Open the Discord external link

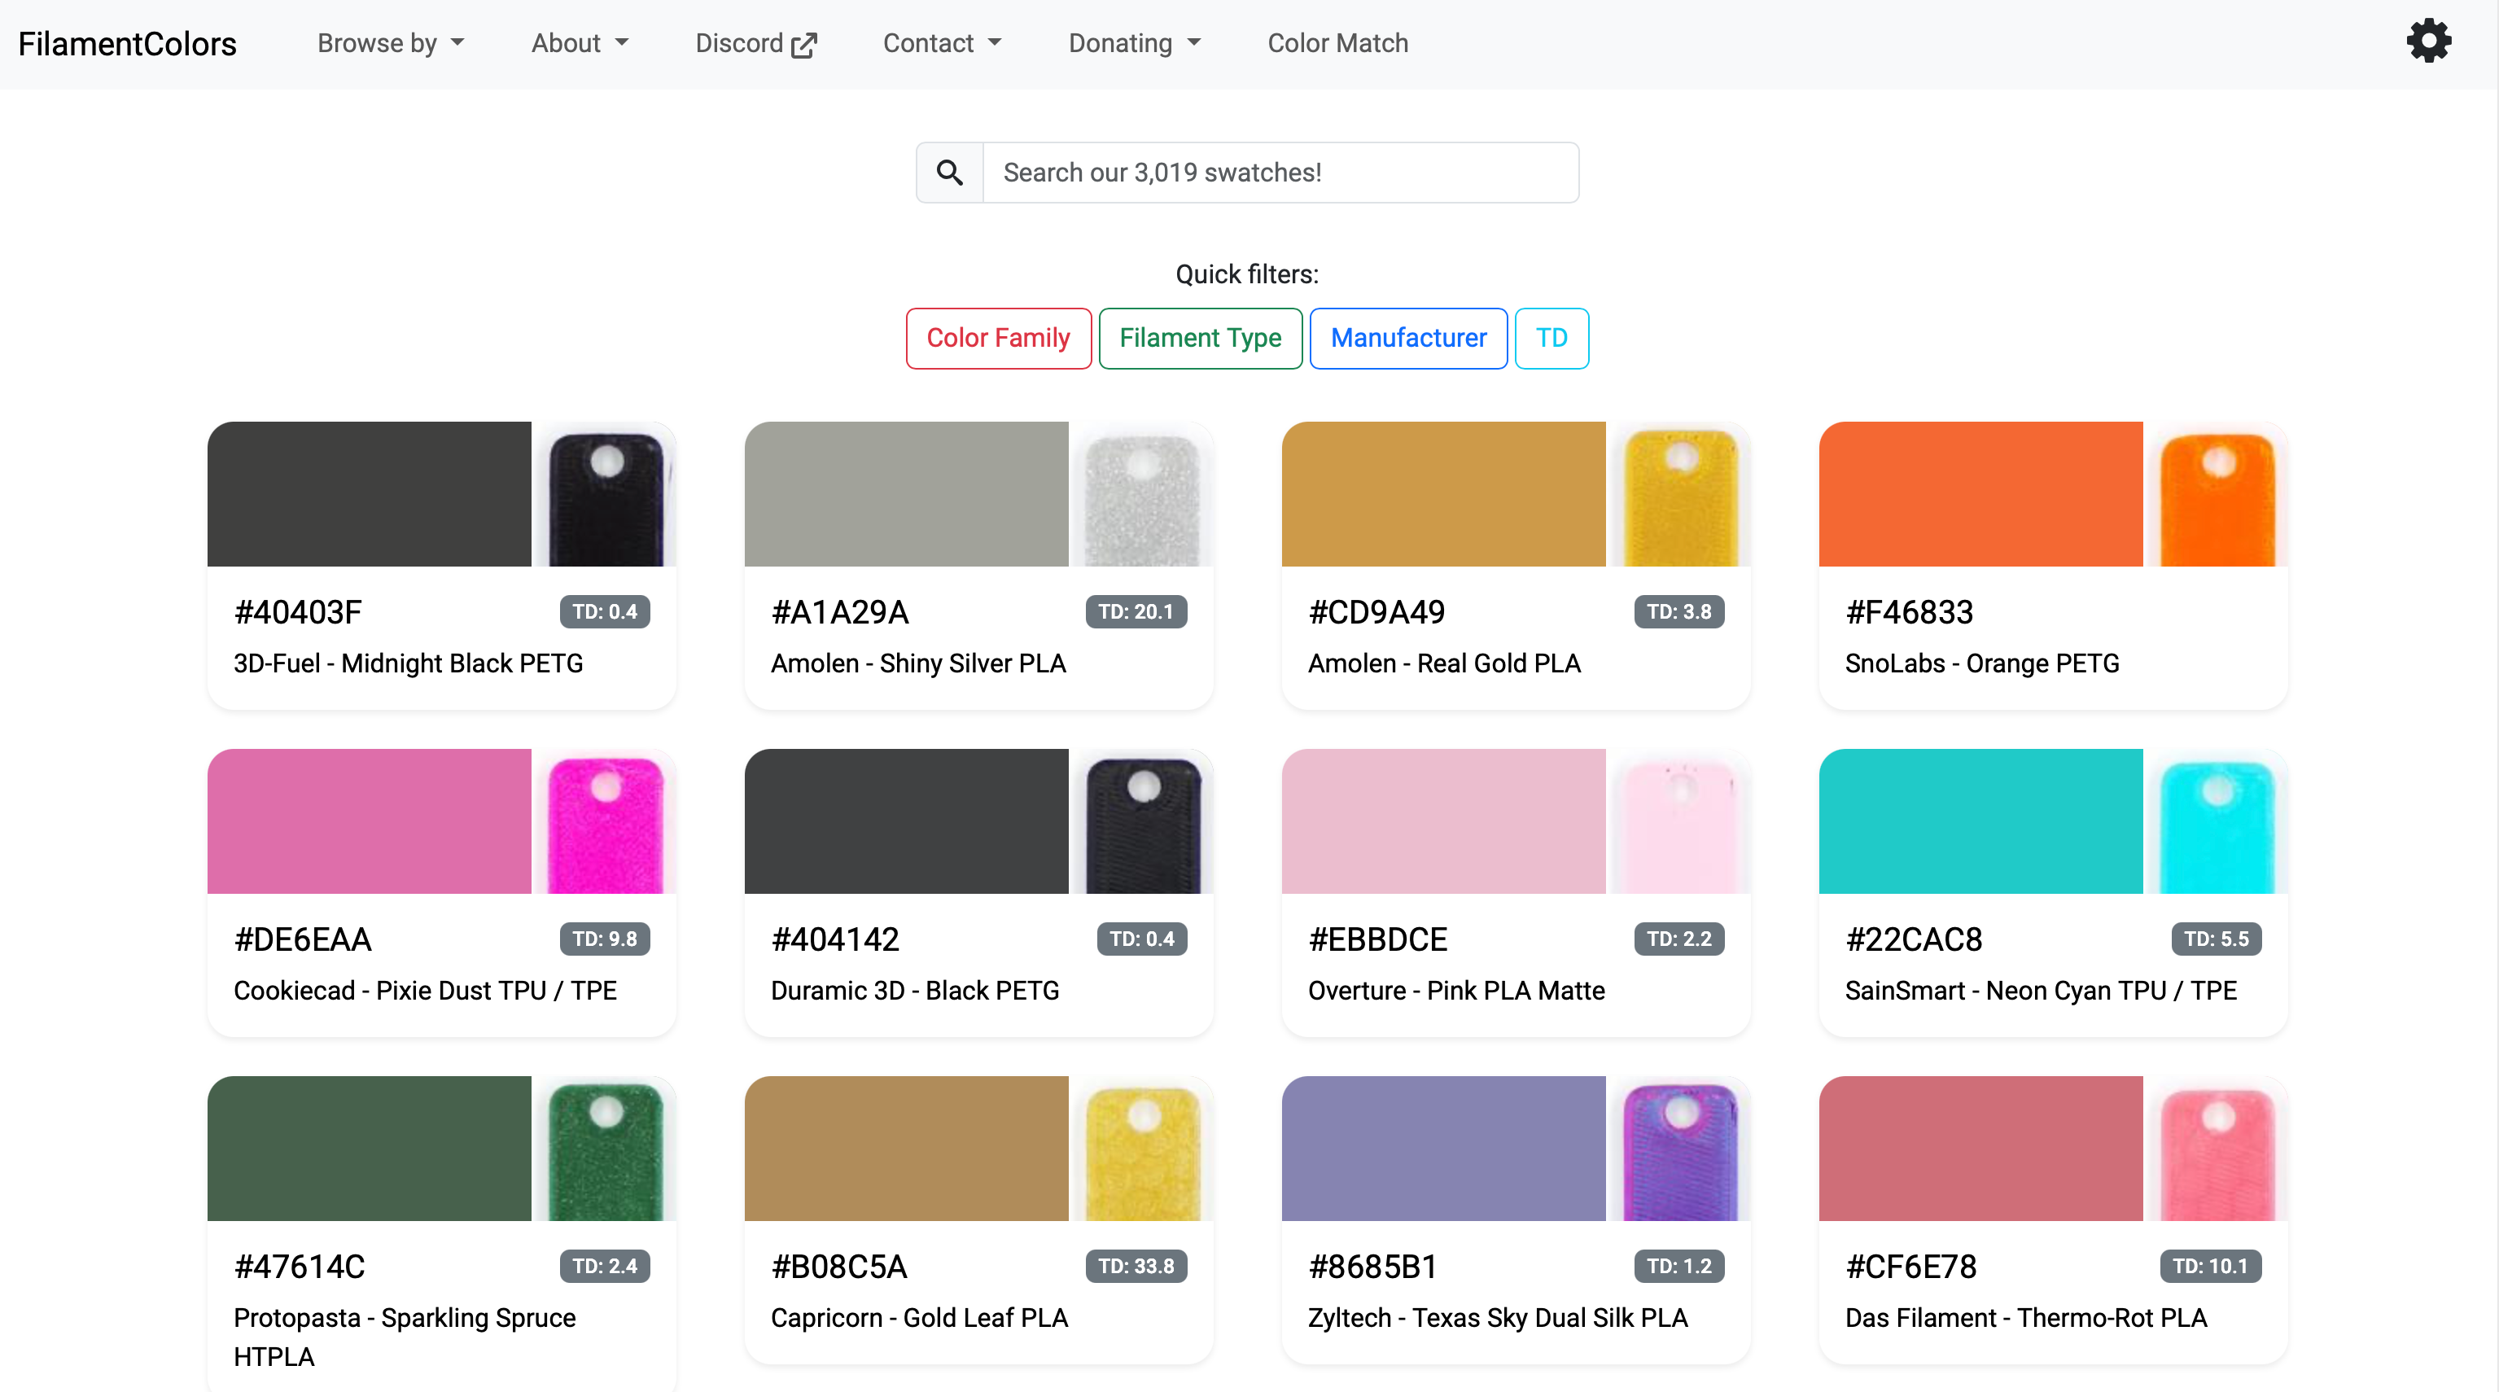pos(755,44)
